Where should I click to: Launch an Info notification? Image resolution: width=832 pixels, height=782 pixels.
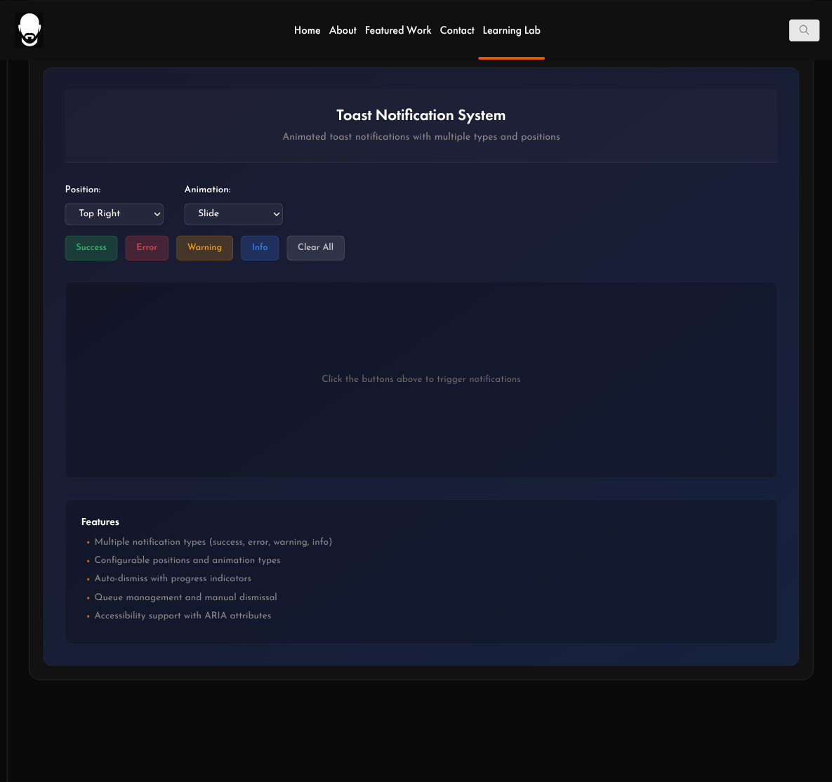(260, 248)
